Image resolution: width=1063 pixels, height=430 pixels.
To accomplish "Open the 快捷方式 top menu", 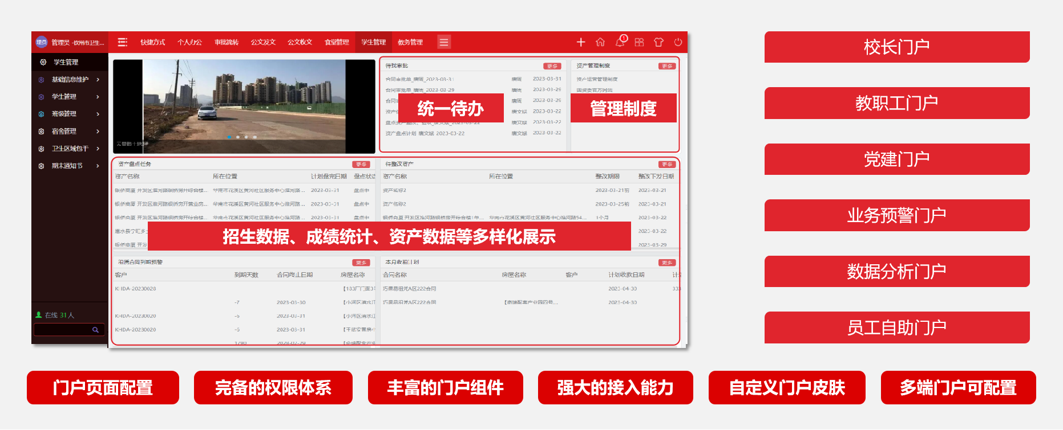I will tap(153, 42).
